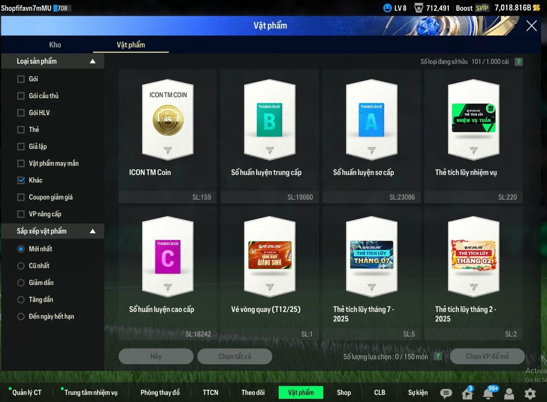Open the chat message bubble icon

click(446, 394)
